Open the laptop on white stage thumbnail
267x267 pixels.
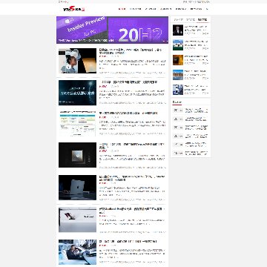(x=77, y=220)
